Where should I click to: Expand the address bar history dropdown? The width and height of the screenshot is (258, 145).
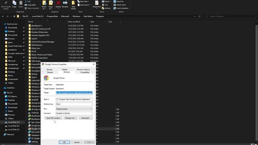[195, 17]
